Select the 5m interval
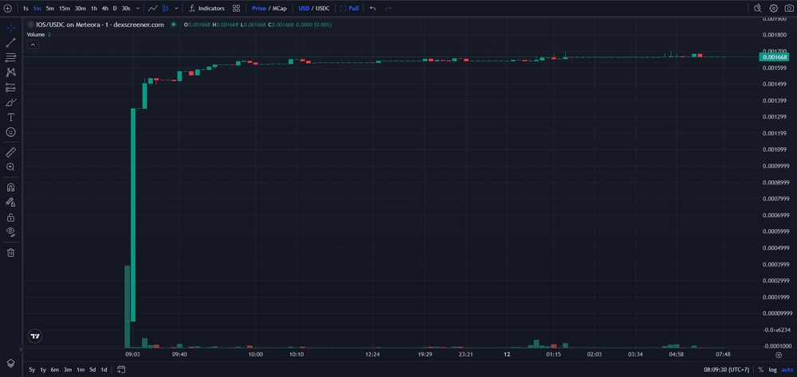The height and width of the screenshot is (377, 797). coord(49,9)
